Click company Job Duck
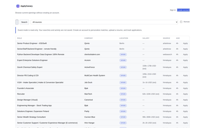Screen dimensions: 205x128 (88, 83)
